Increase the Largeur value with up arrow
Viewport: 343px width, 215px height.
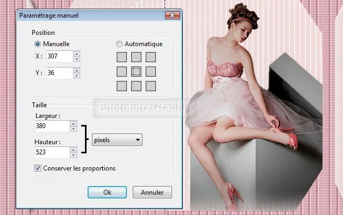click(x=74, y=124)
